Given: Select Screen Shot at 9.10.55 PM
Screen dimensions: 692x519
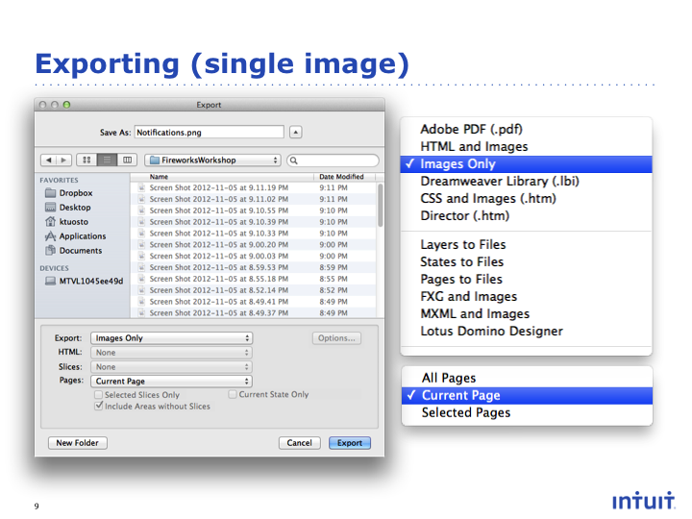Looking at the screenshot, I should (254, 210).
